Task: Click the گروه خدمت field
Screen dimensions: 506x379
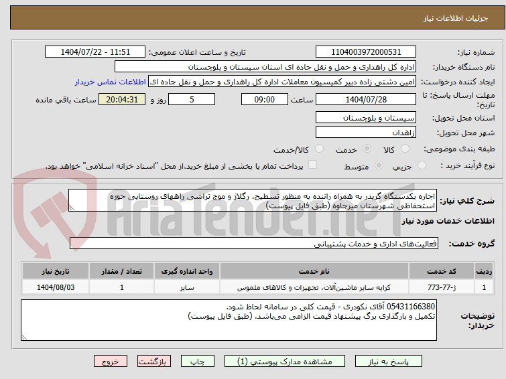Action: click(x=254, y=244)
